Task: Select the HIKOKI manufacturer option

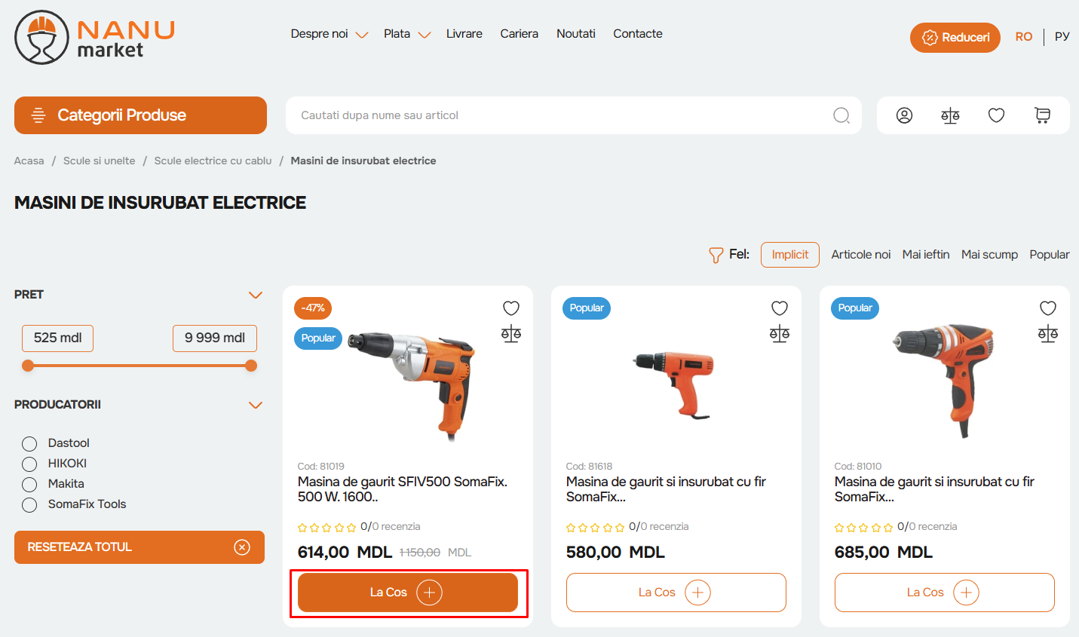Action: [29, 464]
